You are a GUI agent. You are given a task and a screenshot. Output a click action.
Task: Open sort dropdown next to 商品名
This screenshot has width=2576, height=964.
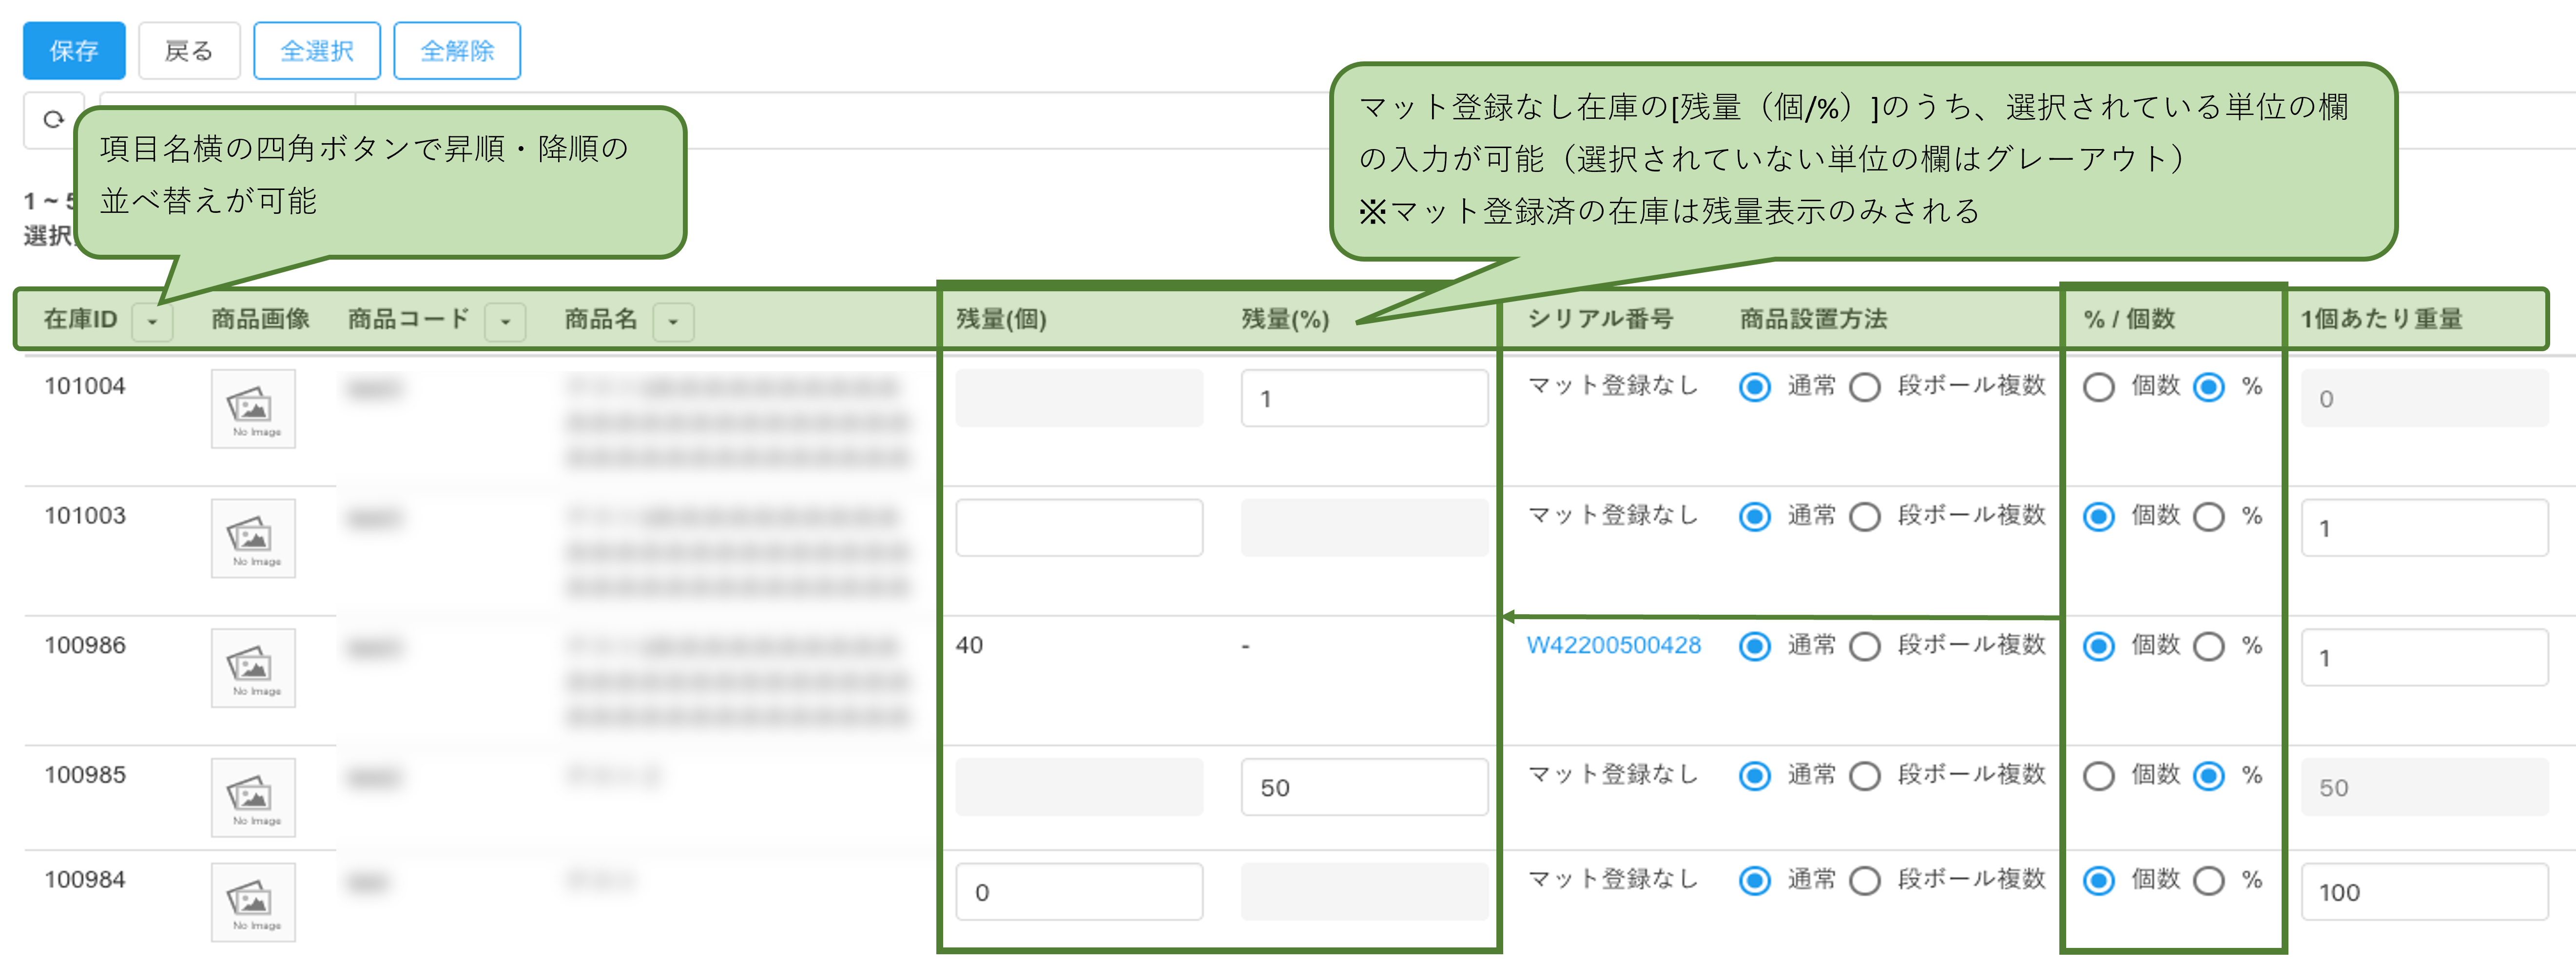[x=673, y=321]
